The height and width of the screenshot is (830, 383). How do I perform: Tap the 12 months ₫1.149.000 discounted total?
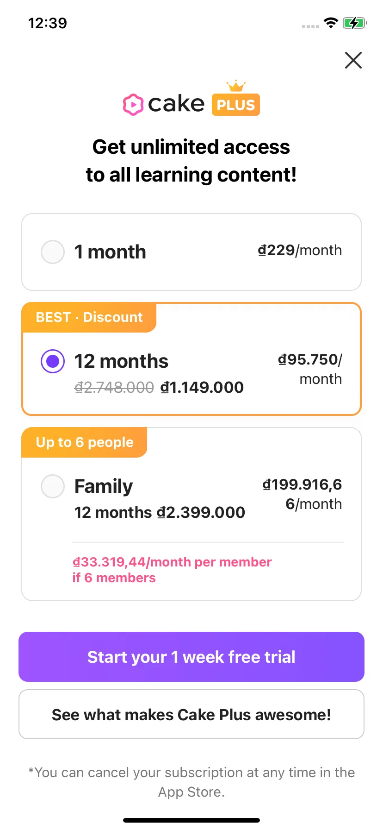pos(202,387)
